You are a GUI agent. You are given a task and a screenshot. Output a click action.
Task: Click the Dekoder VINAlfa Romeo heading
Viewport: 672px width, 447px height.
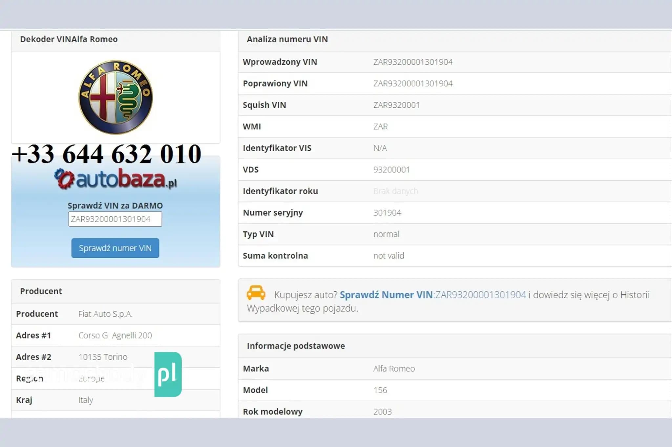tap(69, 39)
